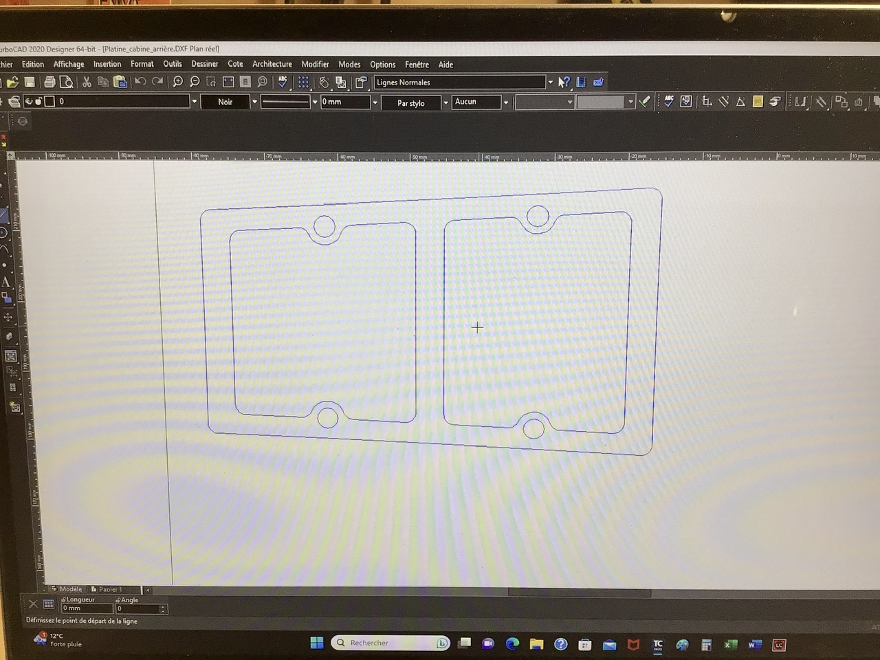This screenshot has height=660, width=880.
Task: Open Excel from the taskbar
Action: [730, 644]
